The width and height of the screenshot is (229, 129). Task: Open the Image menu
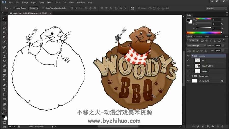25,3
